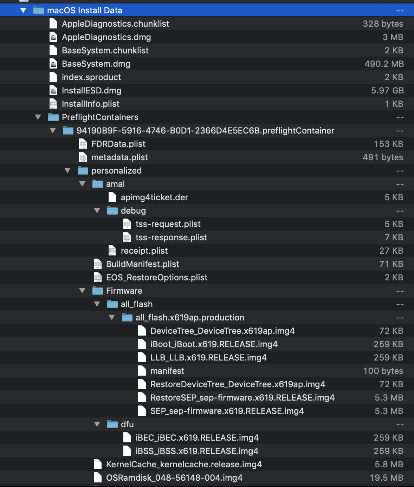
Task: Click the apimg4ticket.der file icon
Action: (112, 197)
